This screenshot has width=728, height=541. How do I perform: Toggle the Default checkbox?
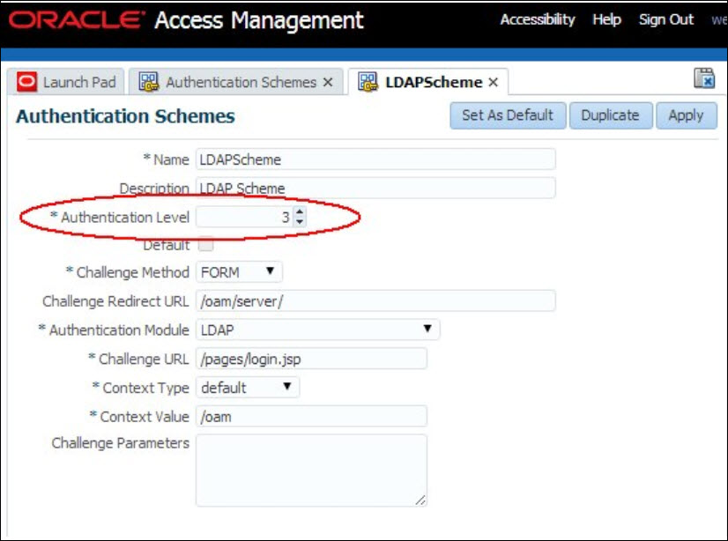click(x=205, y=244)
